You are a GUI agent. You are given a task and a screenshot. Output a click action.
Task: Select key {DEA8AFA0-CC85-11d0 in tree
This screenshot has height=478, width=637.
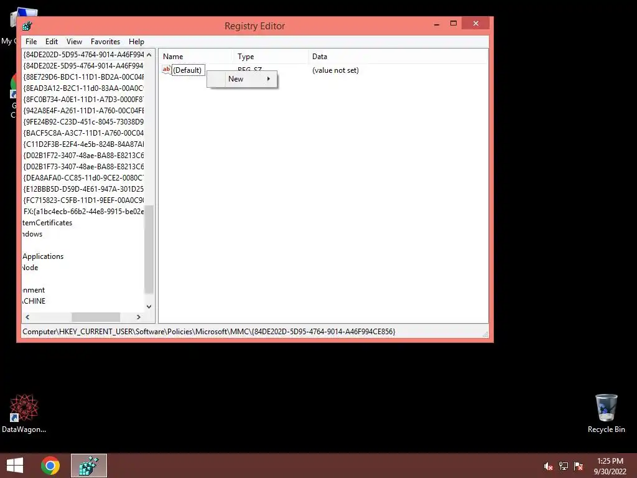[x=83, y=177]
